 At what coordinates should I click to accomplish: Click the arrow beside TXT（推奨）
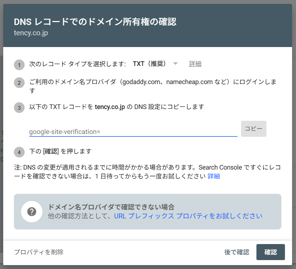click(x=175, y=64)
